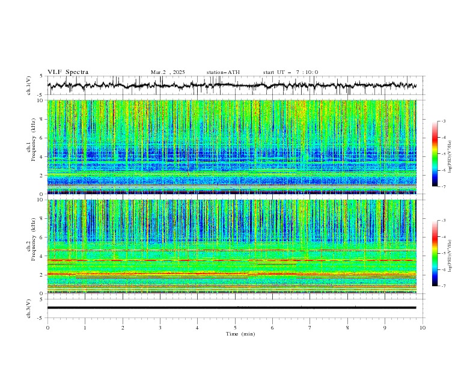Screen dimensions: 476x368
Task: Click the "Time (min)" axis title
Action: 240,334
